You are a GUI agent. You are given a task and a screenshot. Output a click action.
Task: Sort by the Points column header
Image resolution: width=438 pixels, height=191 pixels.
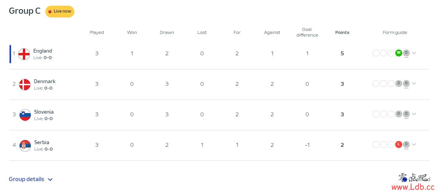(x=342, y=32)
